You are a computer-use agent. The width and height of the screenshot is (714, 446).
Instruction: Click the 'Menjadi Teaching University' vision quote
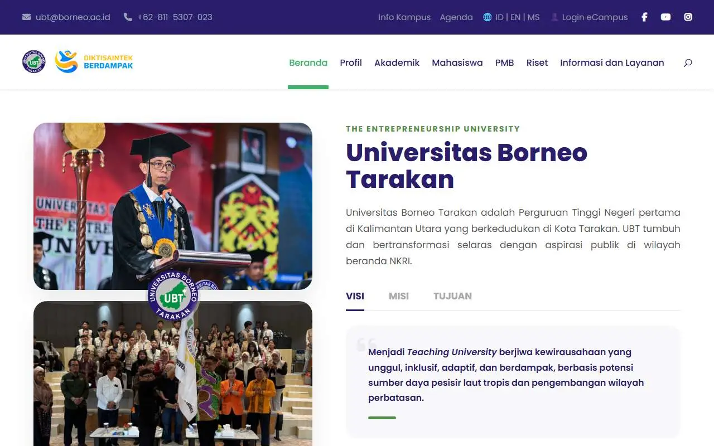[x=506, y=375]
